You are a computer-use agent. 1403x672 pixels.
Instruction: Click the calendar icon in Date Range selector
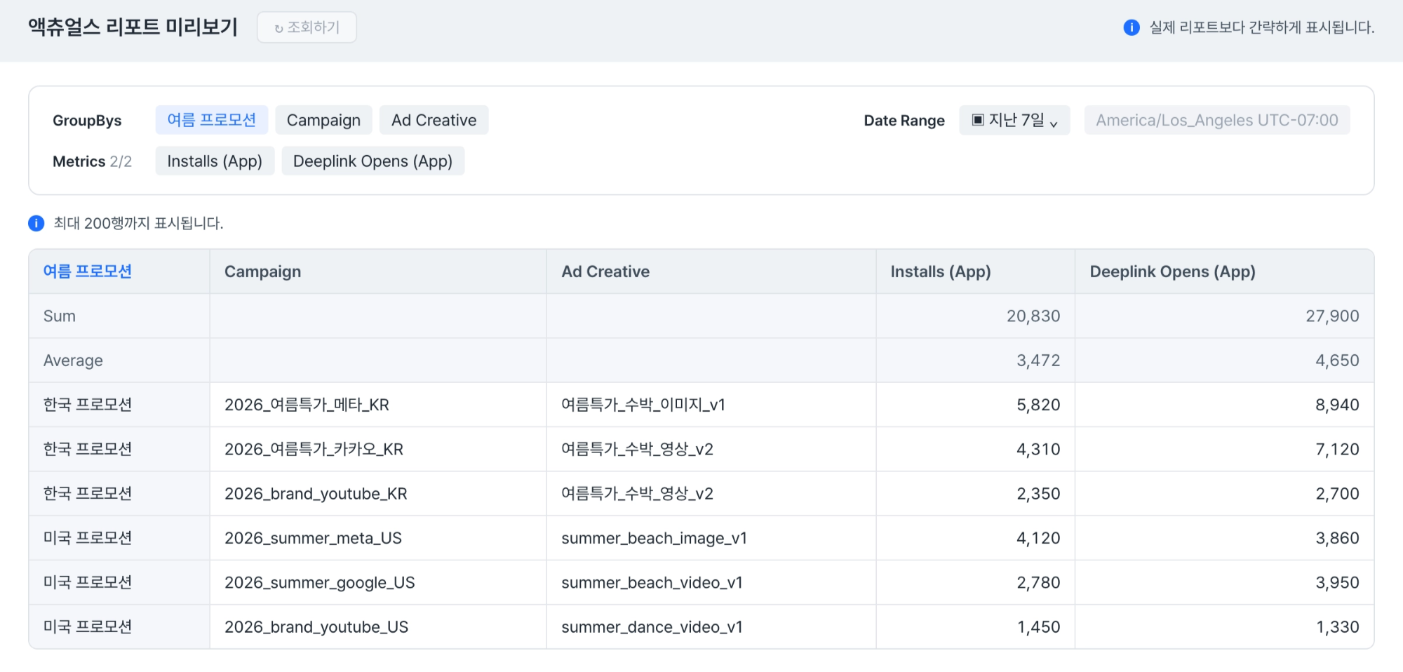(x=977, y=120)
